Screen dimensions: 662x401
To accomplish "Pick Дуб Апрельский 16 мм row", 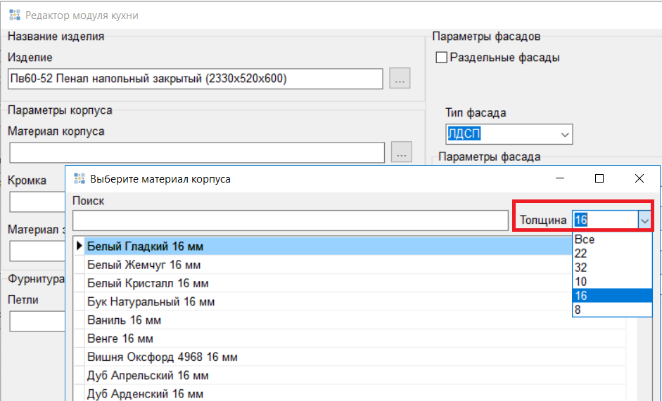I will (148, 375).
